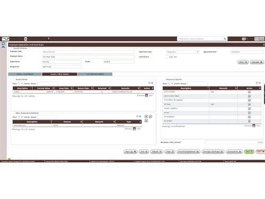265x199 pixels.
Task: Click the Calculate button
Action: pyautogui.click(x=257, y=62)
